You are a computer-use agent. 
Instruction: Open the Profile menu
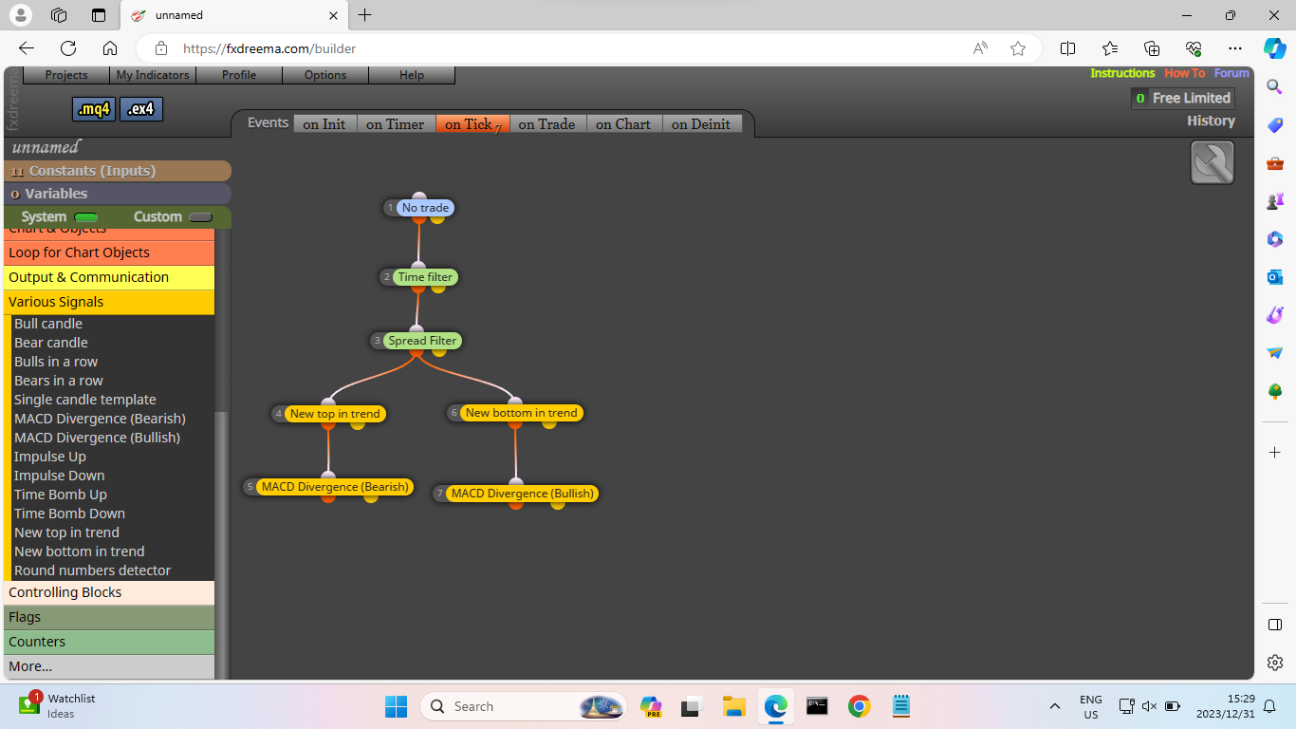(239, 75)
